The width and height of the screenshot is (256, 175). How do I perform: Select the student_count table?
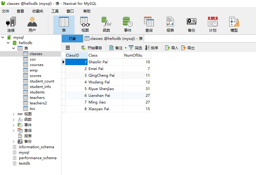[x=42, y=81]
